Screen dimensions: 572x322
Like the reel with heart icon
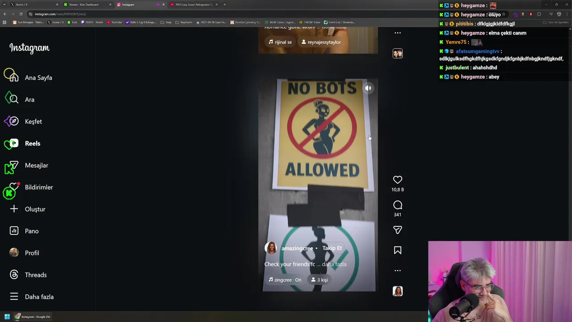point(397,180)
